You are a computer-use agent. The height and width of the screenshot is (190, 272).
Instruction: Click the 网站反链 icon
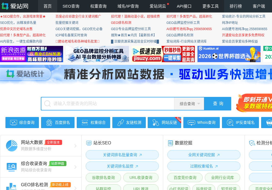pos(156,122)
